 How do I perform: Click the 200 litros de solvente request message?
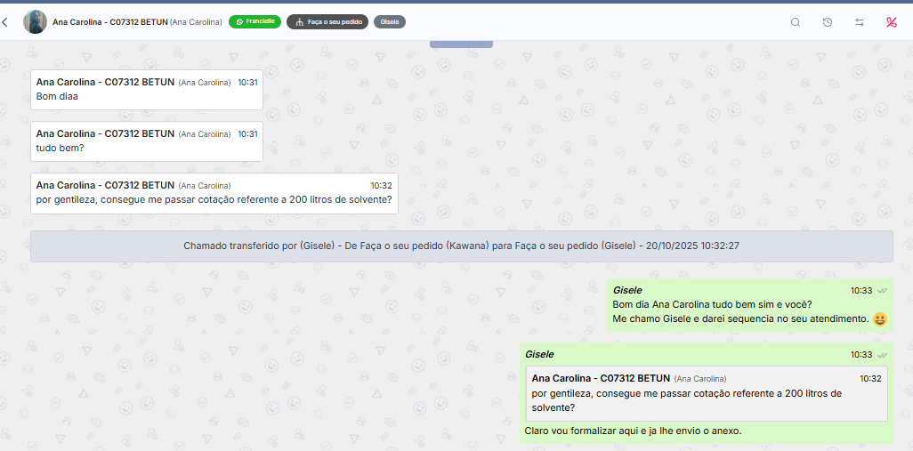point(214,199)
